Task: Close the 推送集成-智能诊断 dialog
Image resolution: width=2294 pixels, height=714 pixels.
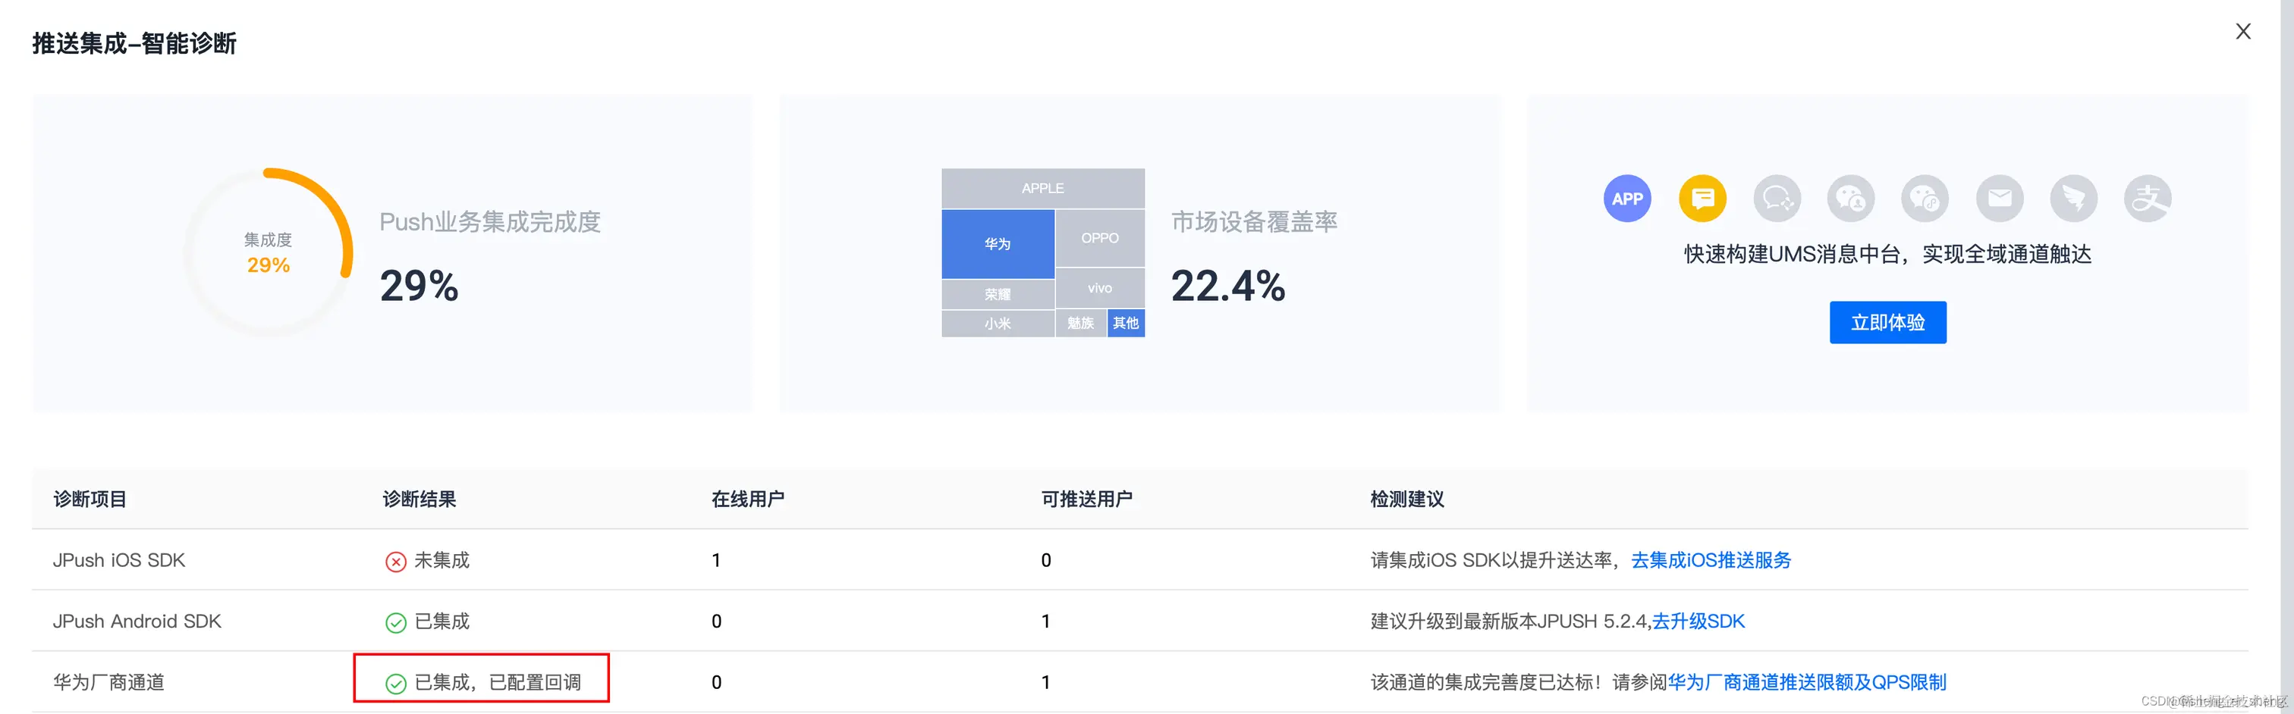Action: 2243,31
